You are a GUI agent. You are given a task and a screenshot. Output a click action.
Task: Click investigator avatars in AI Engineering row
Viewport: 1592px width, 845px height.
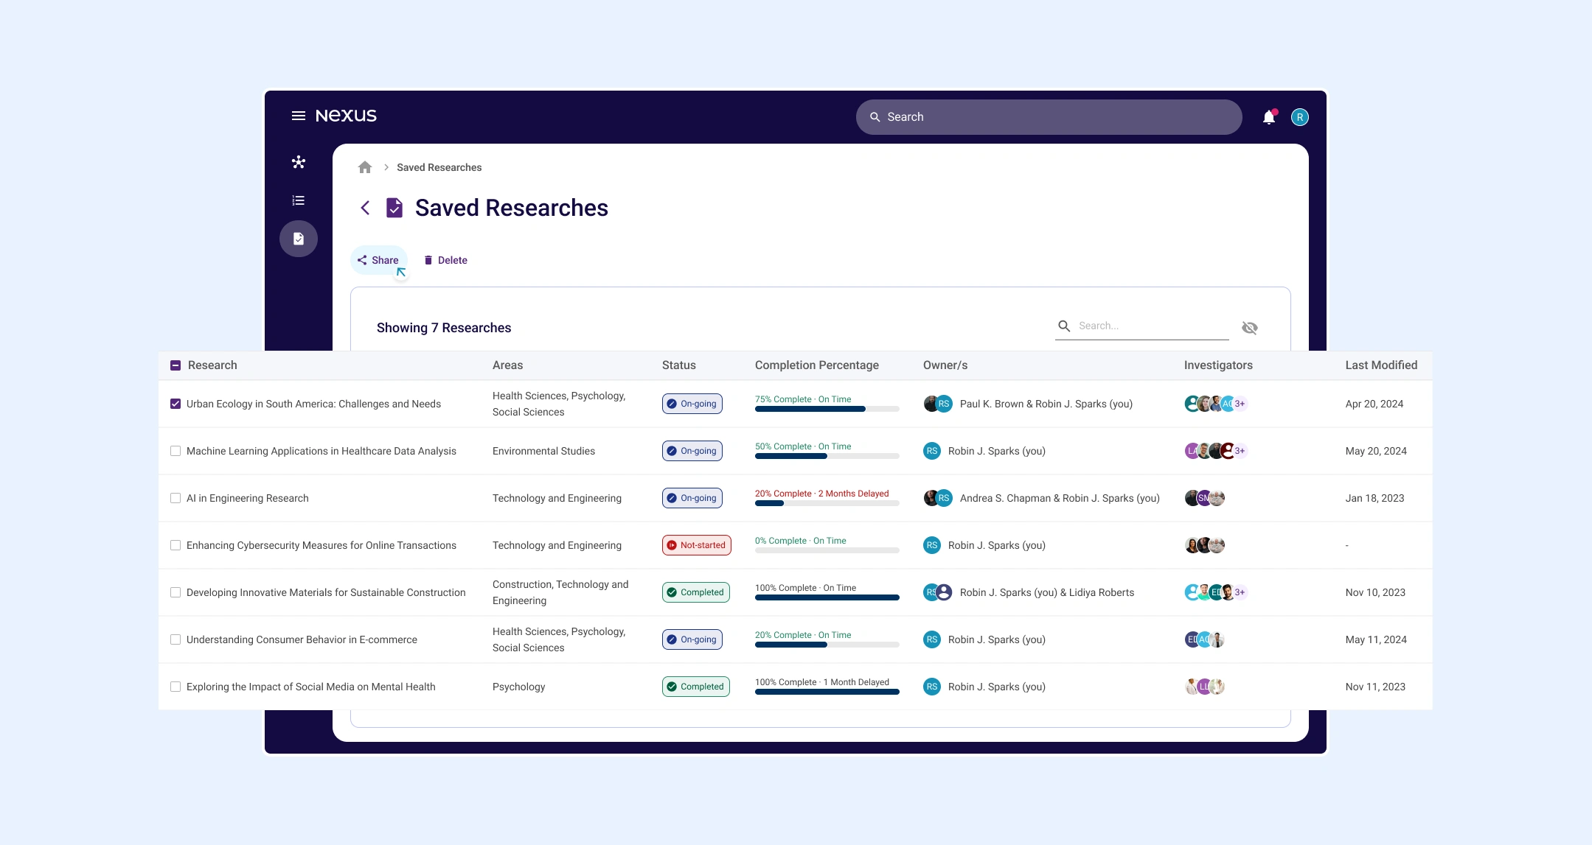click(x=1205, y=498)
